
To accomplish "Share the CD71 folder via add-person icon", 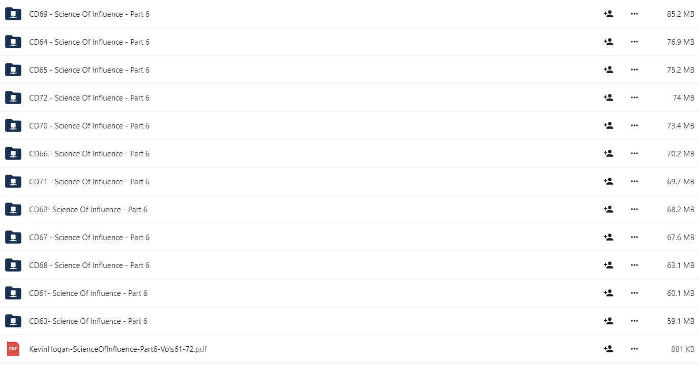I will coord(608,181).
